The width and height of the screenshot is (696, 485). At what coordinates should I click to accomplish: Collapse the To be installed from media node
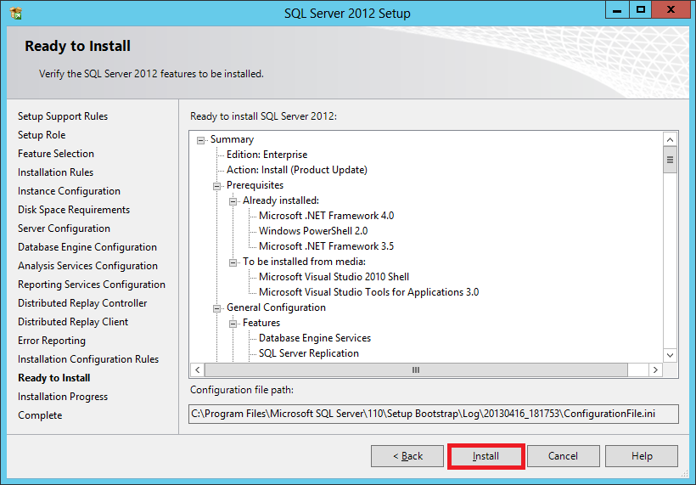point(233,262)
